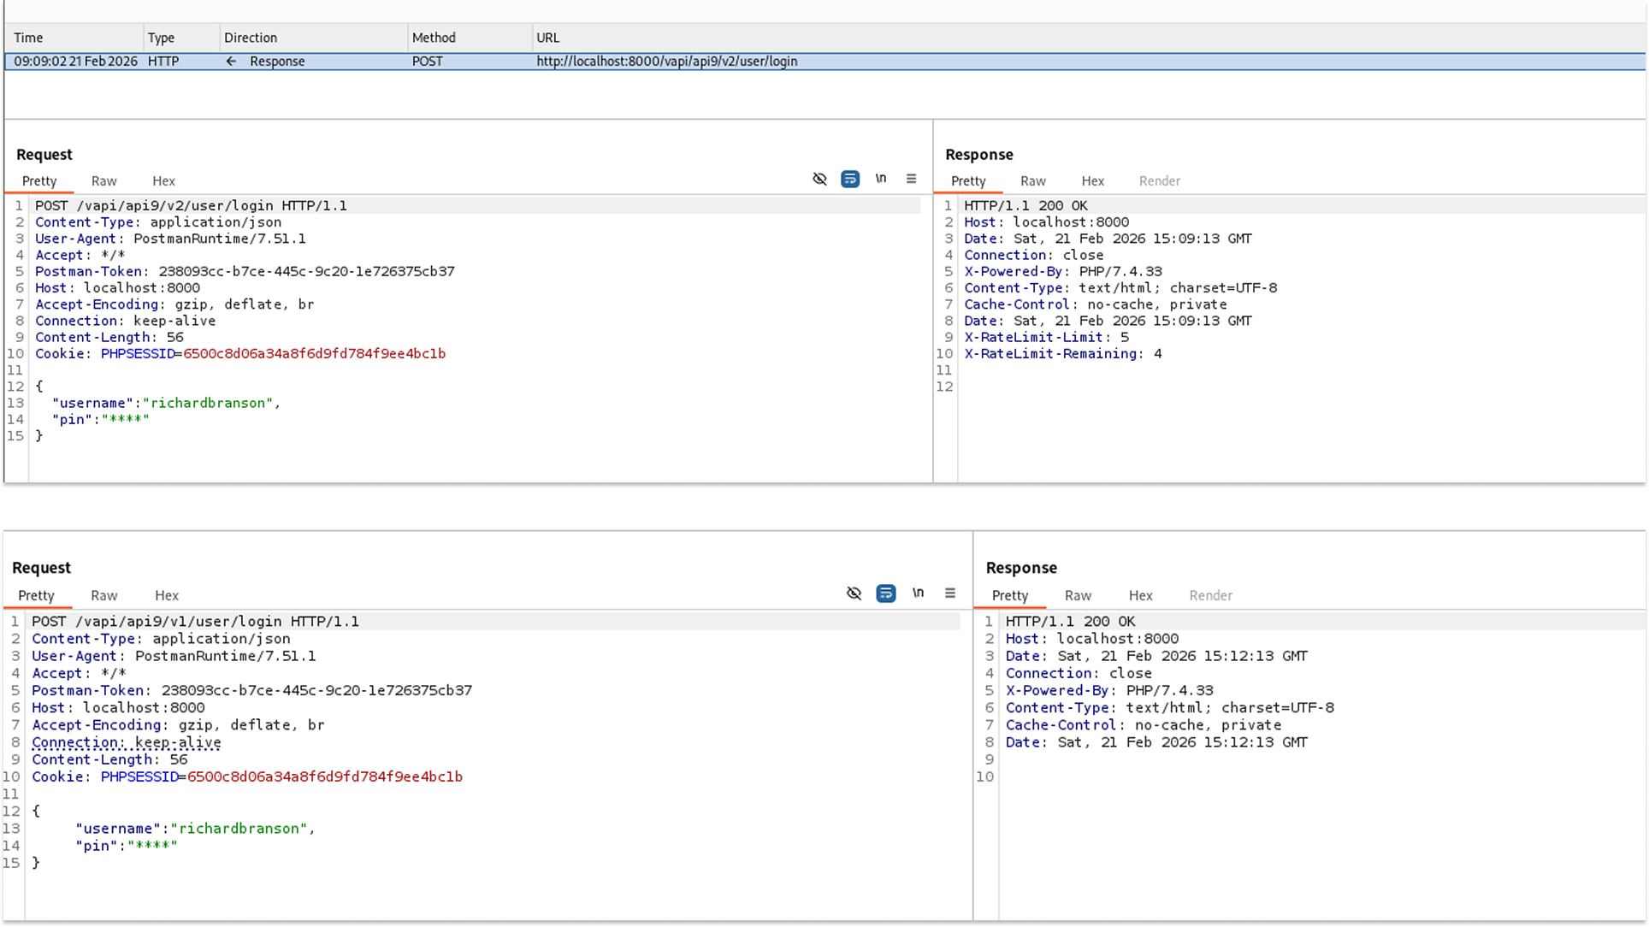1649x927 pixels.
Task: Open the Render tab in bottom Response panel
Action: tap(1210, 595)
